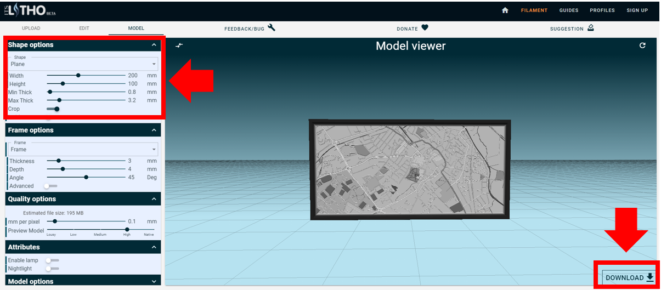Adjust the mm per pixel slider
661x290 pixels.
(86, 221)
